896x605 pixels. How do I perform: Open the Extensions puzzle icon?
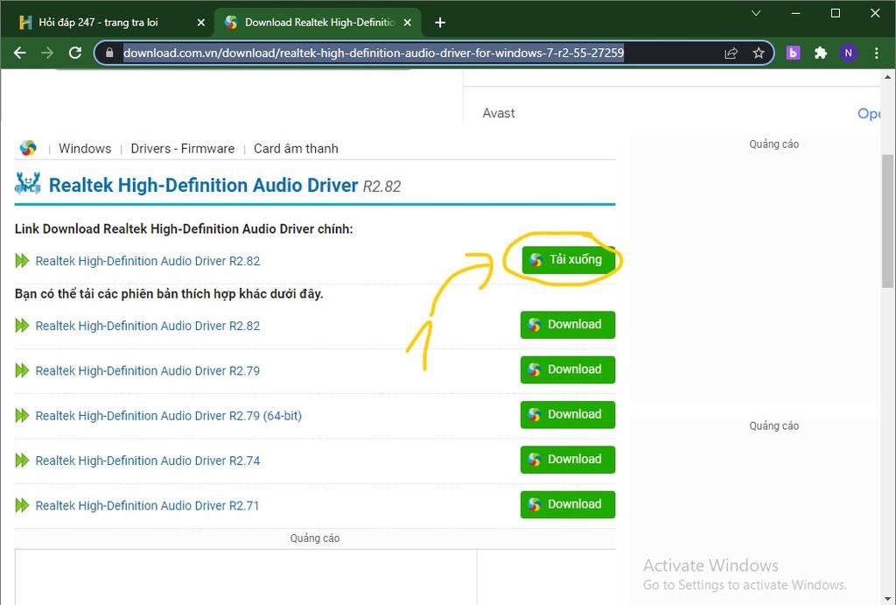click(x=821, y=53)
